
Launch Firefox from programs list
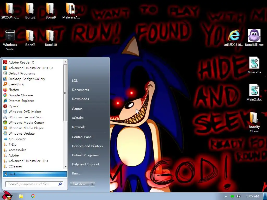tap(33, 90)
